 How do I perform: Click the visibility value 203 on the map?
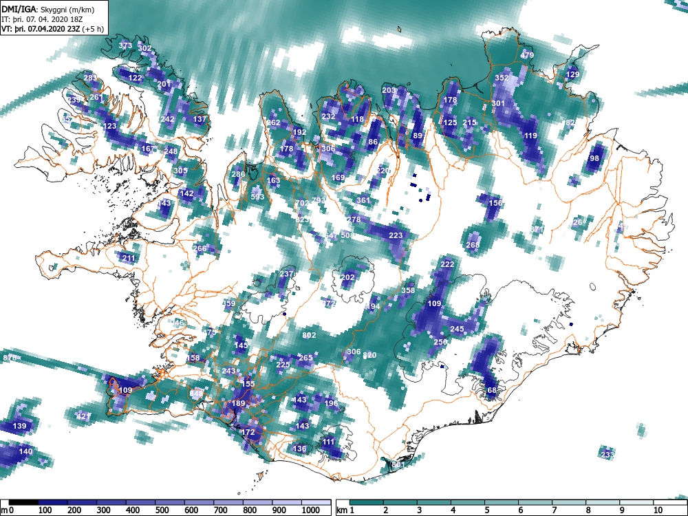point(389,90)
